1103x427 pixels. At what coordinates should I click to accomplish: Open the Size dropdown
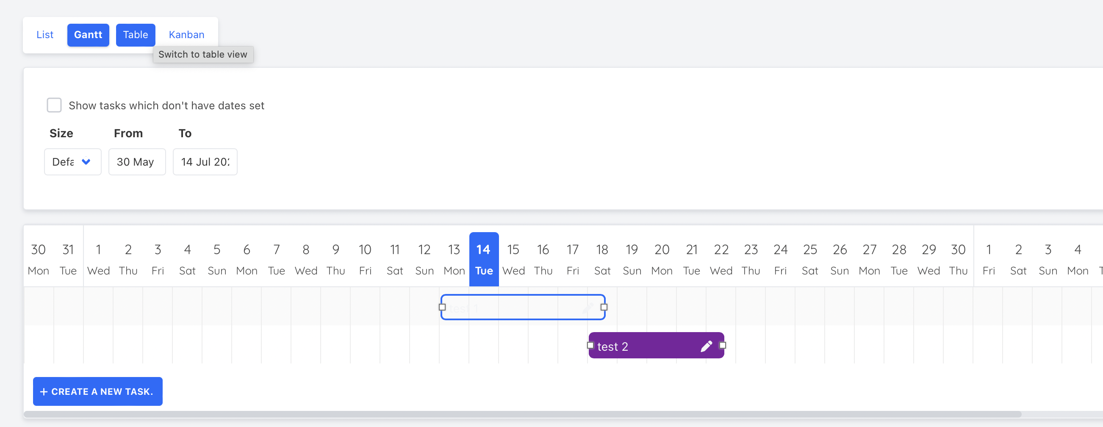(72, 161)
